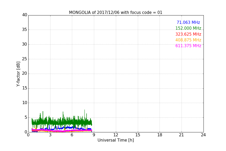Viewport: 226px width, 151px height.
Task: Click x-axis tick label 18
Action: tap(160, 135)
